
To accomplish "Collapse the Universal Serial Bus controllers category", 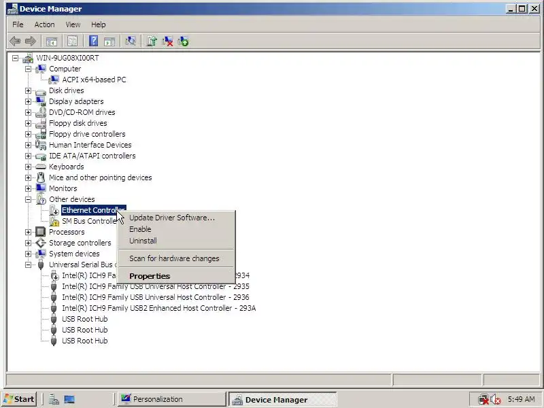I will coord(28,265).
